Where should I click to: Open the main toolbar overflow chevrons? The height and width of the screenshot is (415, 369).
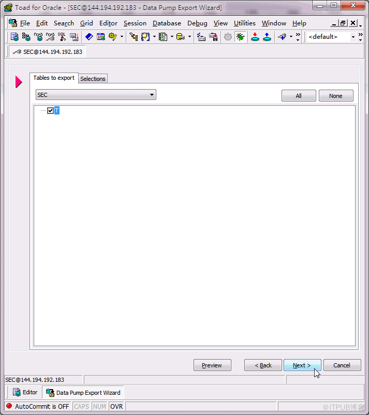coord(298,37)
